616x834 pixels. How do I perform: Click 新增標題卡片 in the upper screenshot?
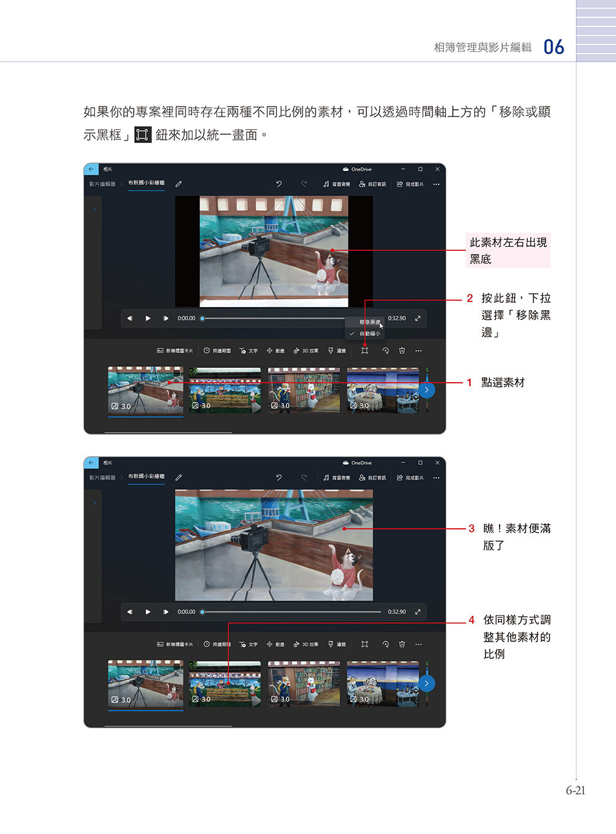(x=175, y=351)
